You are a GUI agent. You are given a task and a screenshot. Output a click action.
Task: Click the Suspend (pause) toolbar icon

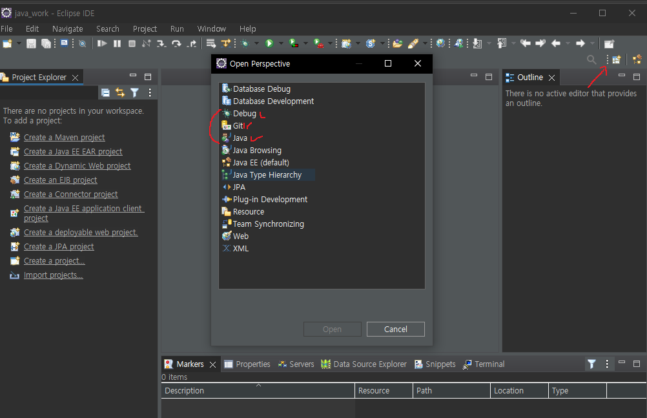click(x=117, y=43)
